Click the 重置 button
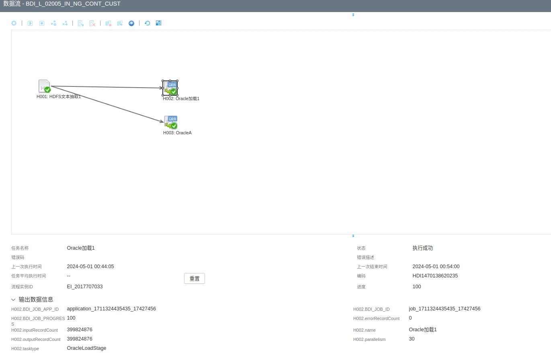551x353 pixels. [x=195, y=279]
